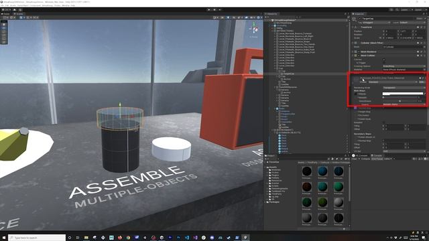Open the Transform component help icon

pyautogui.click(x=418, y=27)
